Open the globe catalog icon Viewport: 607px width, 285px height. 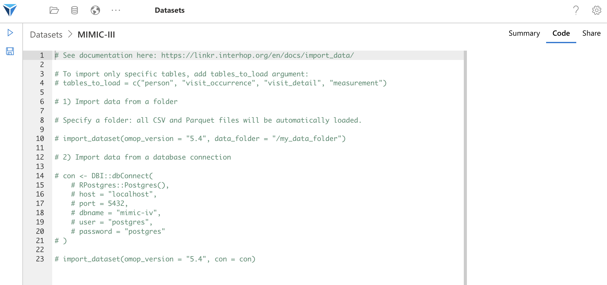coord(95,10)
